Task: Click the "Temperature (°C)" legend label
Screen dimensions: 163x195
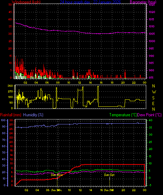Action: point(123,115)
